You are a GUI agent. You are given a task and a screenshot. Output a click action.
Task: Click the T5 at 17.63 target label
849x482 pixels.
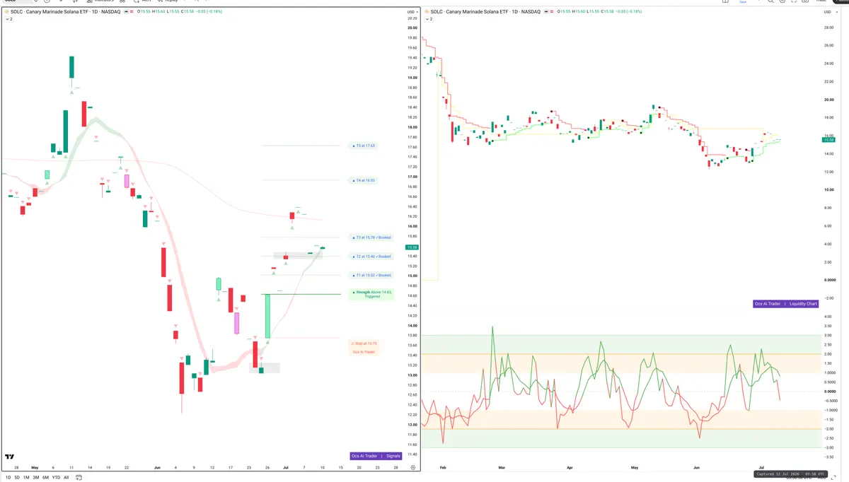coord(364,146)
